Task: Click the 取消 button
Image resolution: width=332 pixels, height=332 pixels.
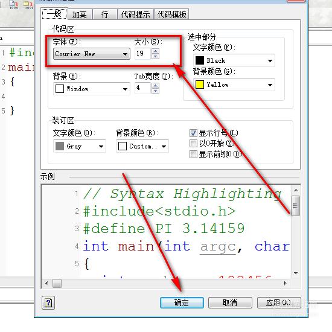Action: [230, 303]
